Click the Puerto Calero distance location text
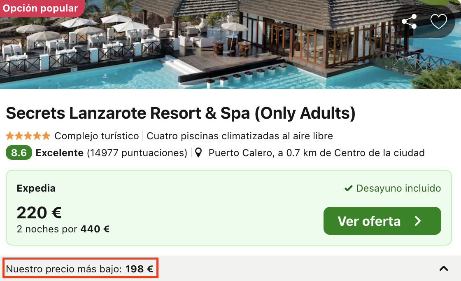 [x=317, y=153]
